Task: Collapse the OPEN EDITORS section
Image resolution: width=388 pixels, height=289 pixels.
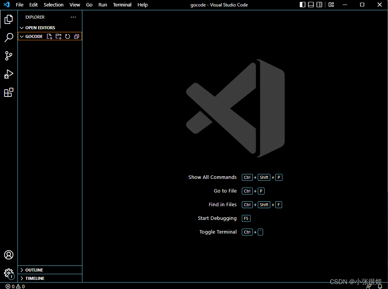Action: click(50, 28)
